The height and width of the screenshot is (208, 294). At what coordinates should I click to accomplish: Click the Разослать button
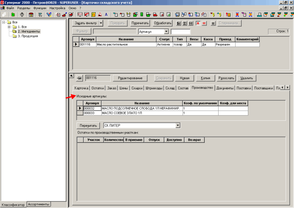click(x=226, y=78)
